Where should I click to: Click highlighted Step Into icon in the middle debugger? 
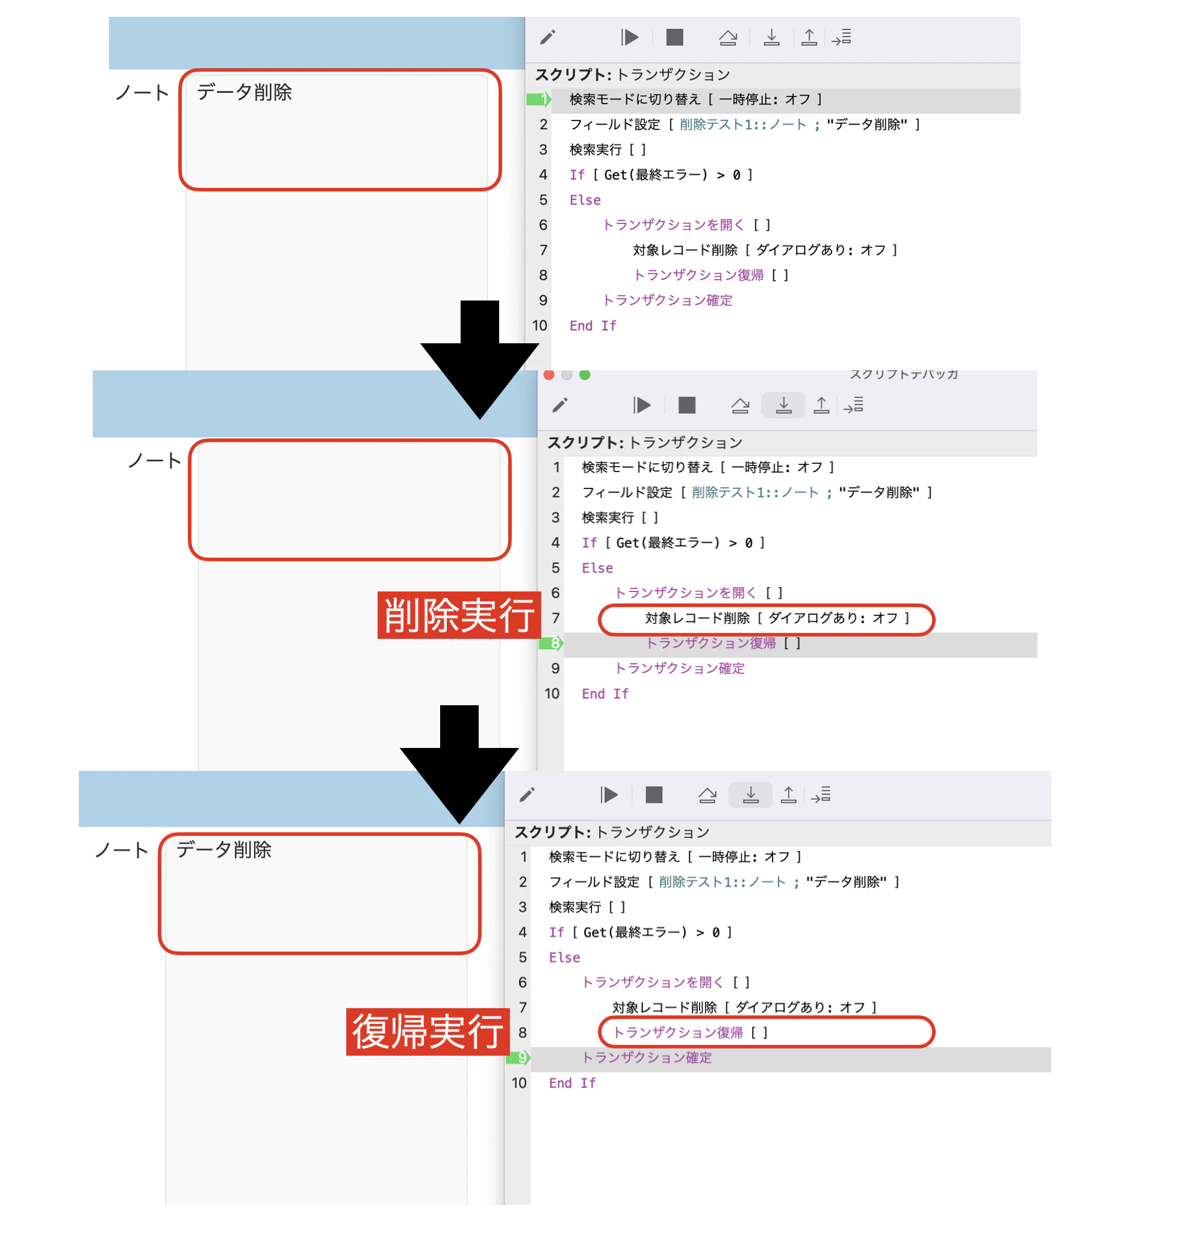[783, 405]
